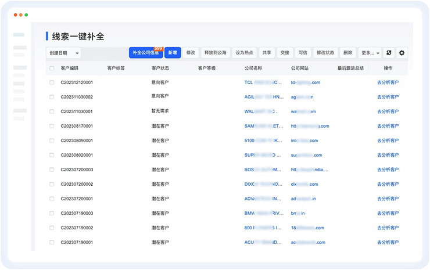Select 释放到公海 in the toolbar

tap(215, 53)
